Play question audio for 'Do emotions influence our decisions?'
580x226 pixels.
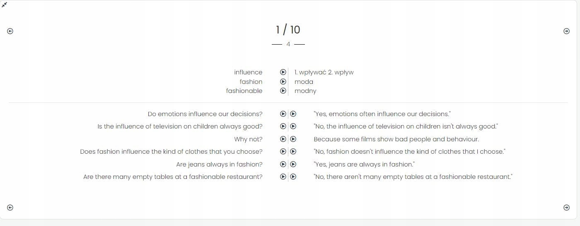283,114
